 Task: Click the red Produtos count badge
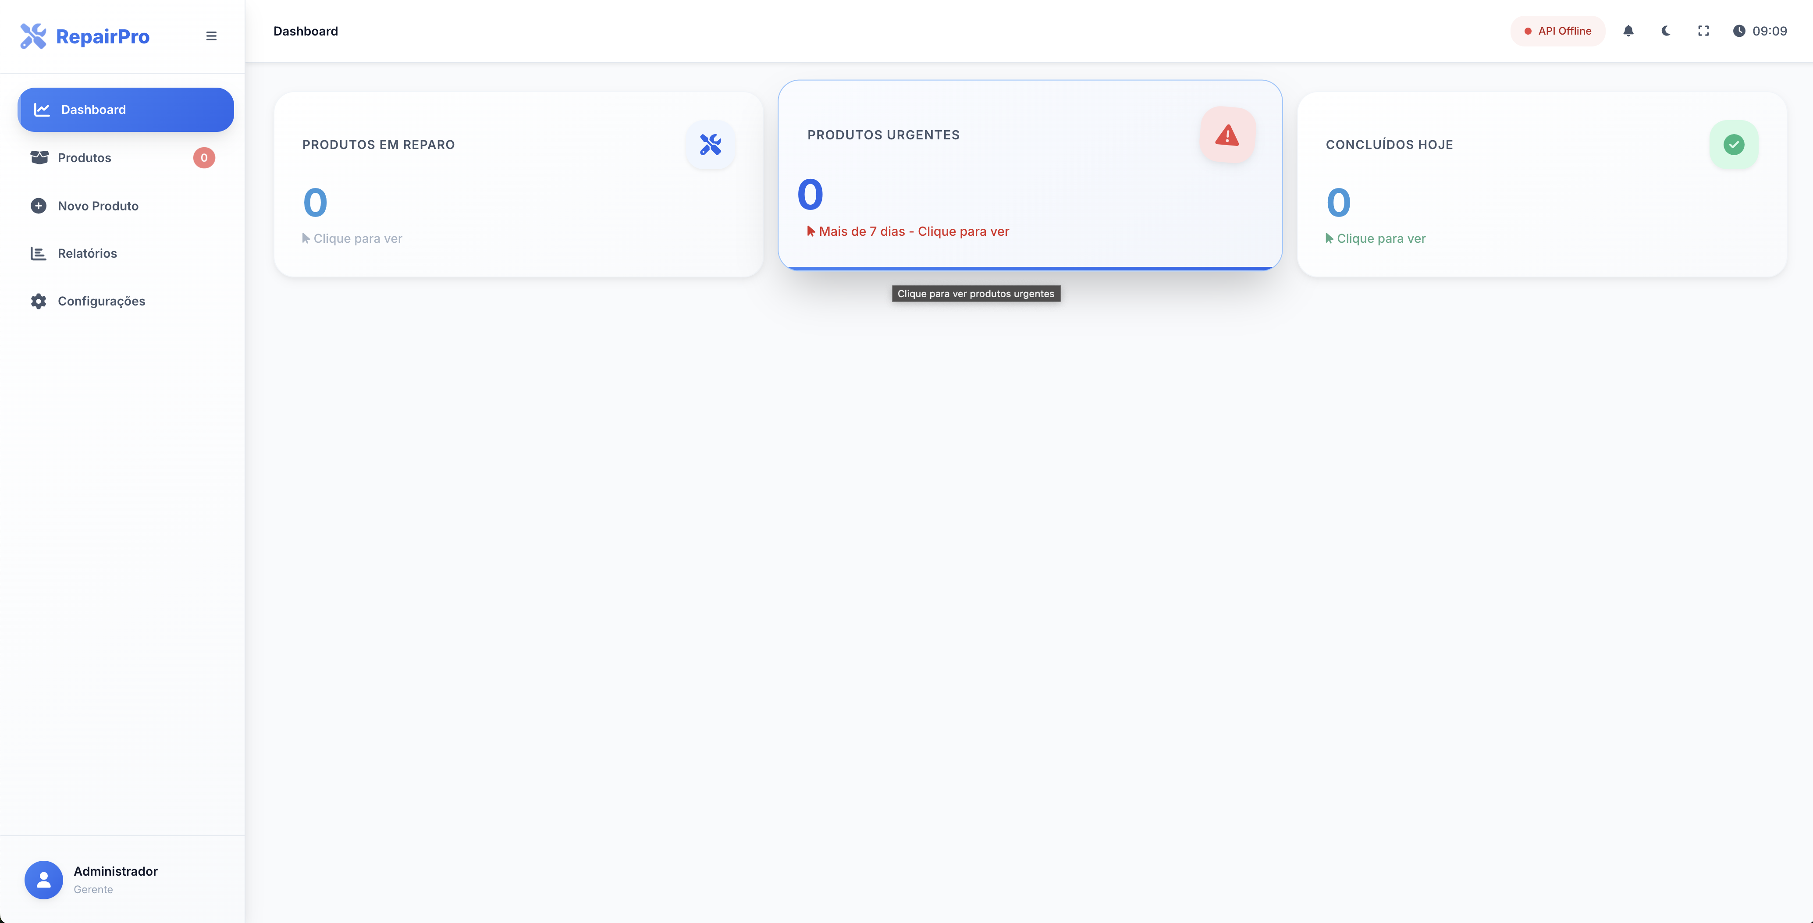coord(204,158)
